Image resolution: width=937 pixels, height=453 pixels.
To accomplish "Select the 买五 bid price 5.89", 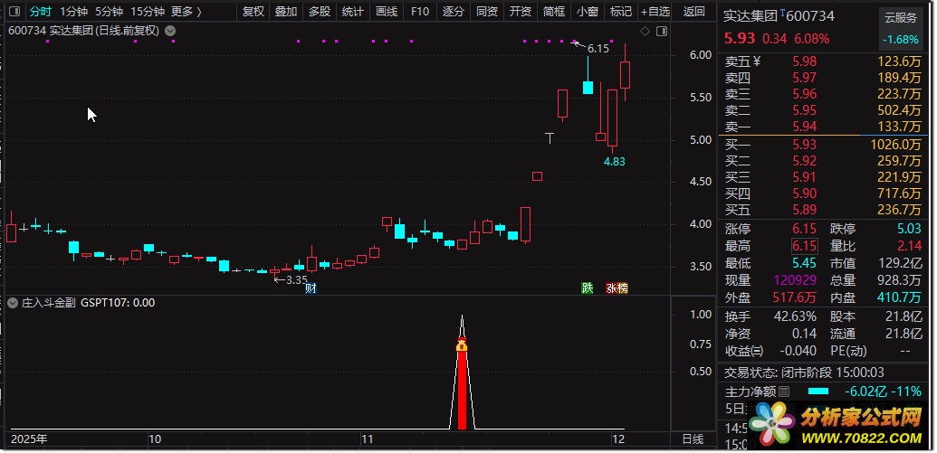I will [805, 210].
